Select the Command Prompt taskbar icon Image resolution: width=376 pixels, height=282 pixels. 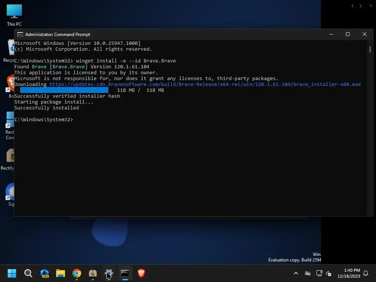[125, 273]
